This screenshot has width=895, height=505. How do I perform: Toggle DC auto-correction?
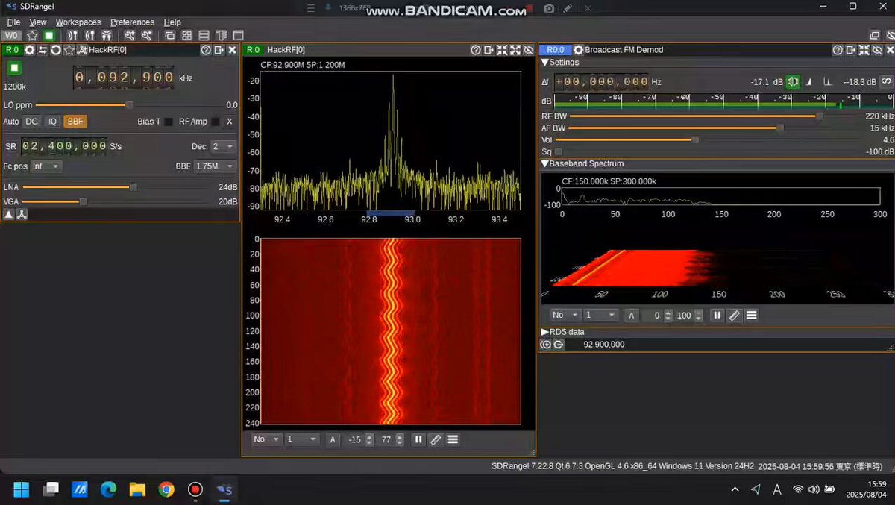(31, 122)
